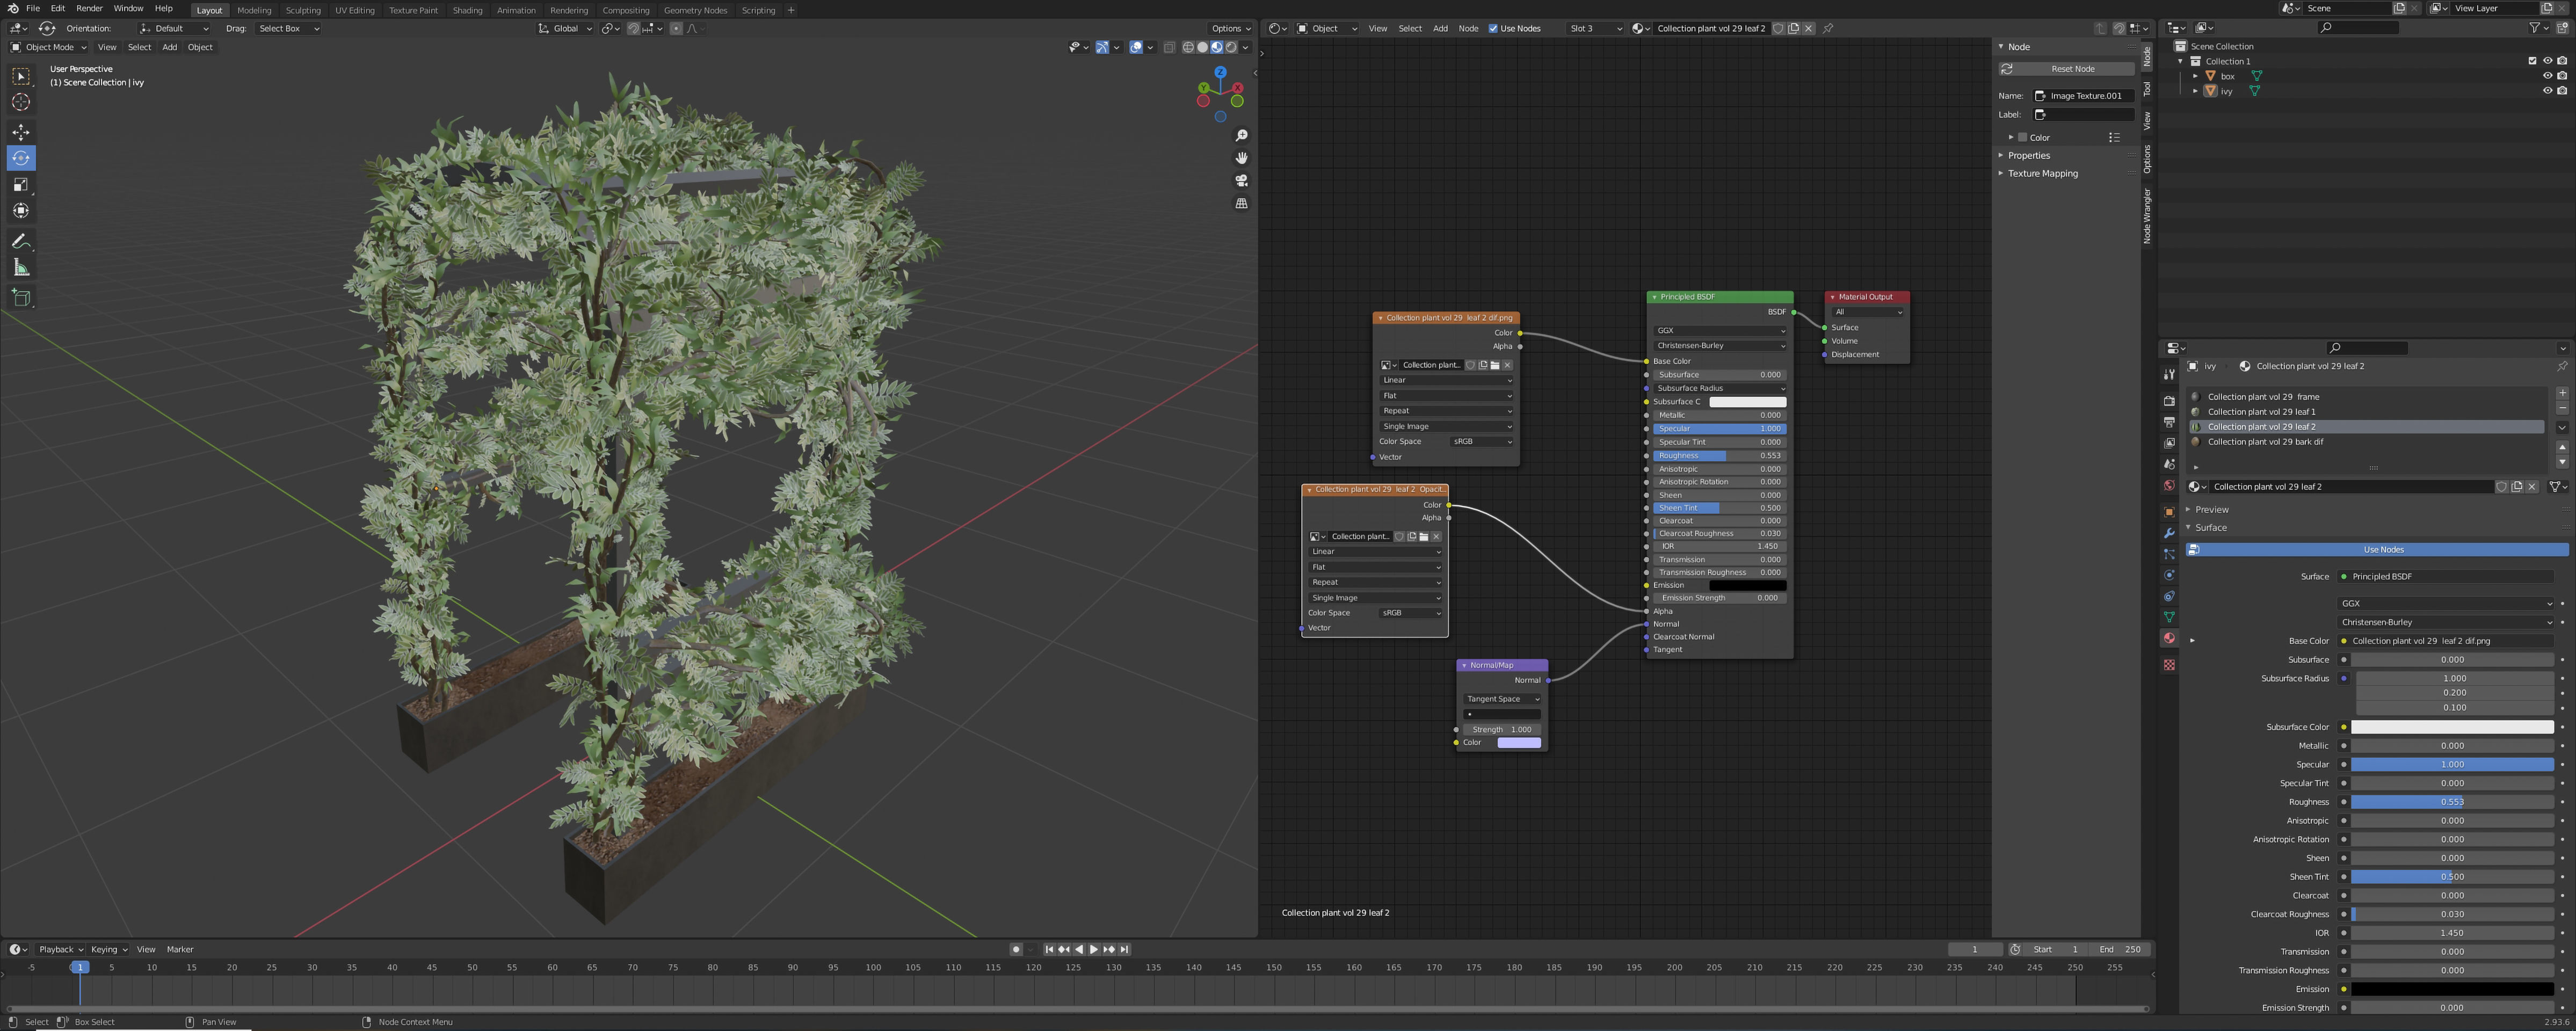
Task: Open GGX distribution dropdown in Principled BSDF node
Action: [1720, 331]
